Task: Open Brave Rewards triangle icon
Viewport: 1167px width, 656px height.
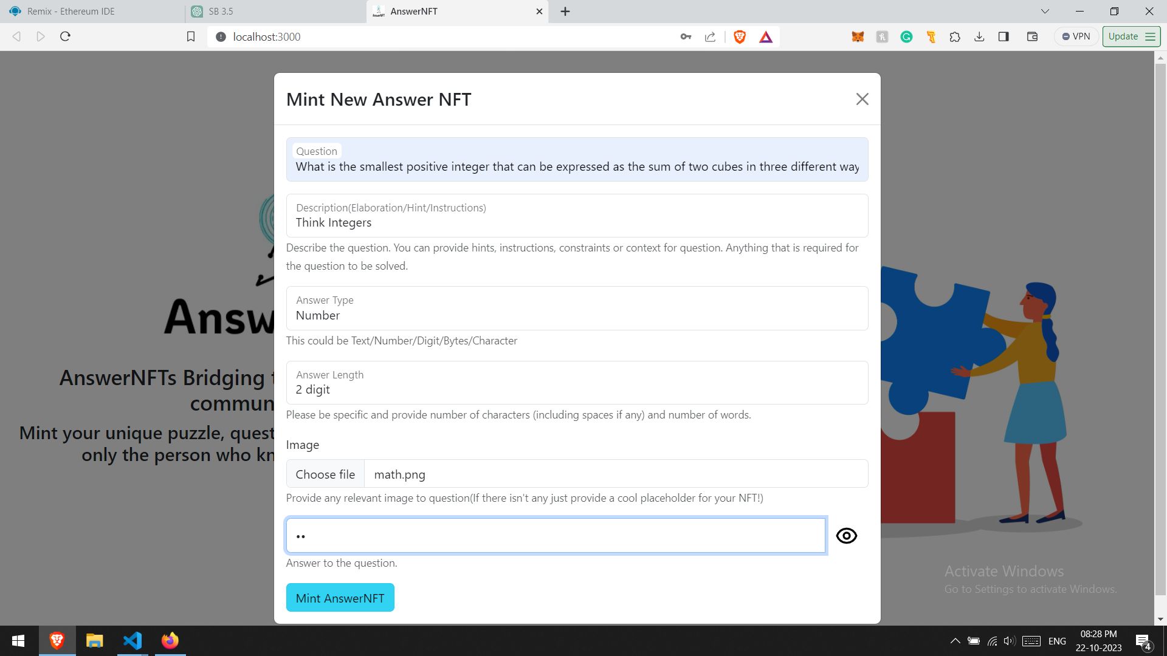Action: [766, 37]
